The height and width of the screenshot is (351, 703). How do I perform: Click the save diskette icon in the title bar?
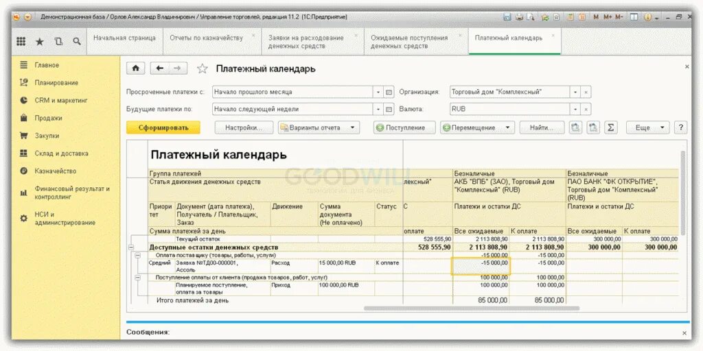[x=507, y=17]
